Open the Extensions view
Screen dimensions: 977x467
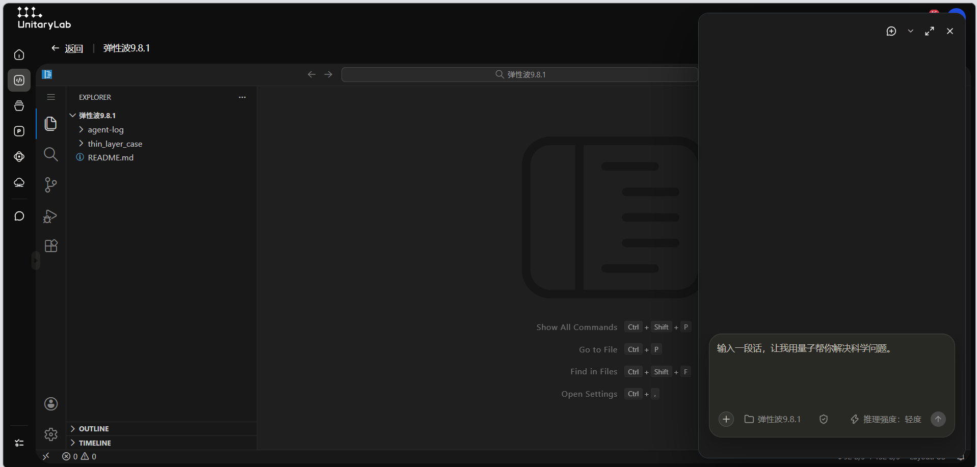(x=51, y=246)
